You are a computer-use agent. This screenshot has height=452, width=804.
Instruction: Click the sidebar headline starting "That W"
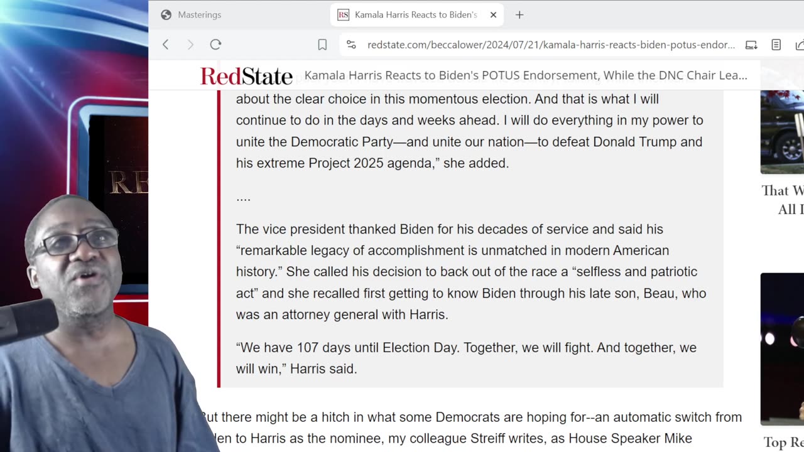pos(783,200)
